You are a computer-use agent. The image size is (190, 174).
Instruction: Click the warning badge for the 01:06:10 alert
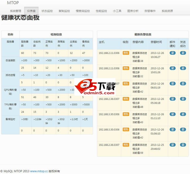(126, 129)
